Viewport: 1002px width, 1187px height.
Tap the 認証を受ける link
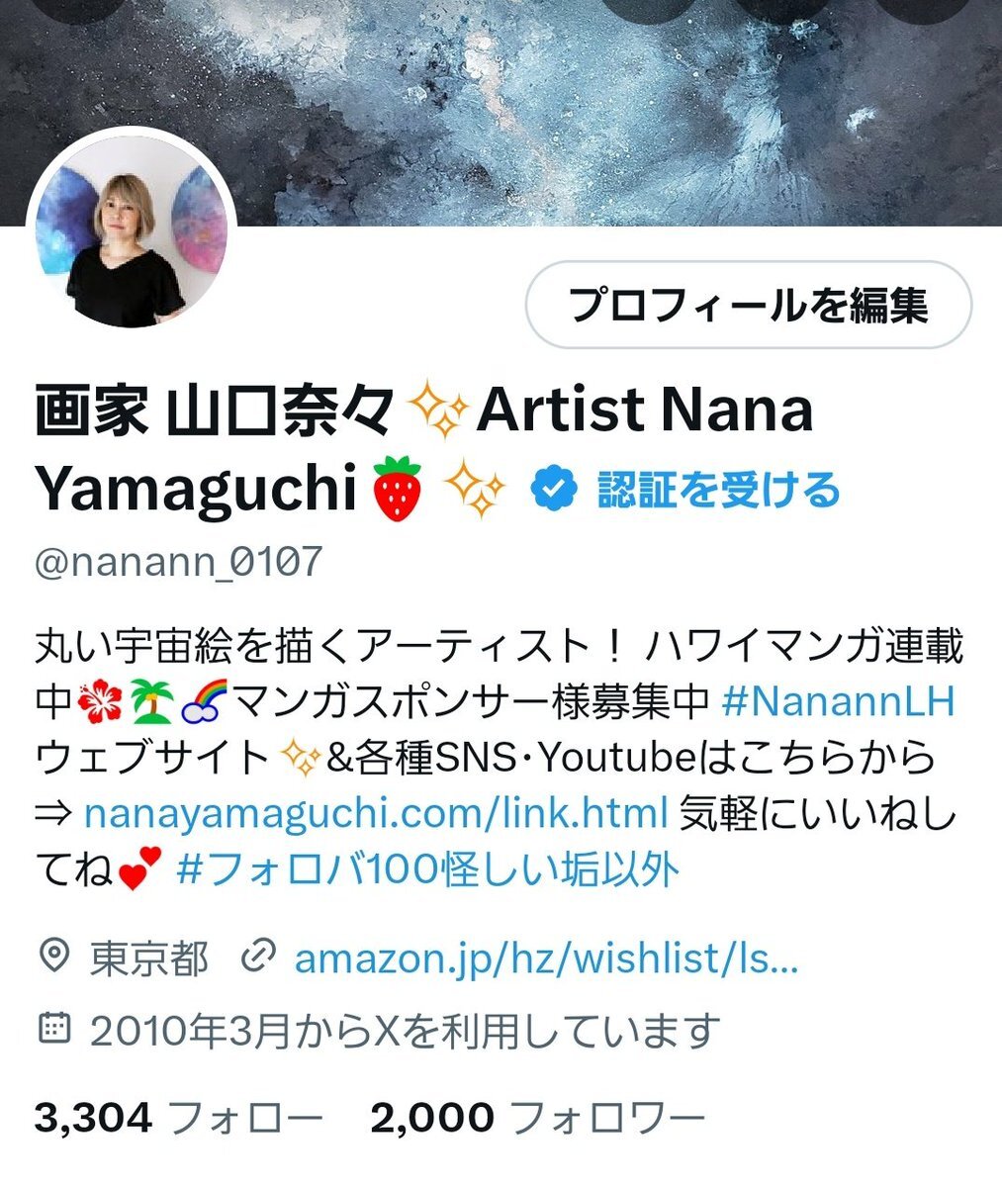click(x=718, y=490)
